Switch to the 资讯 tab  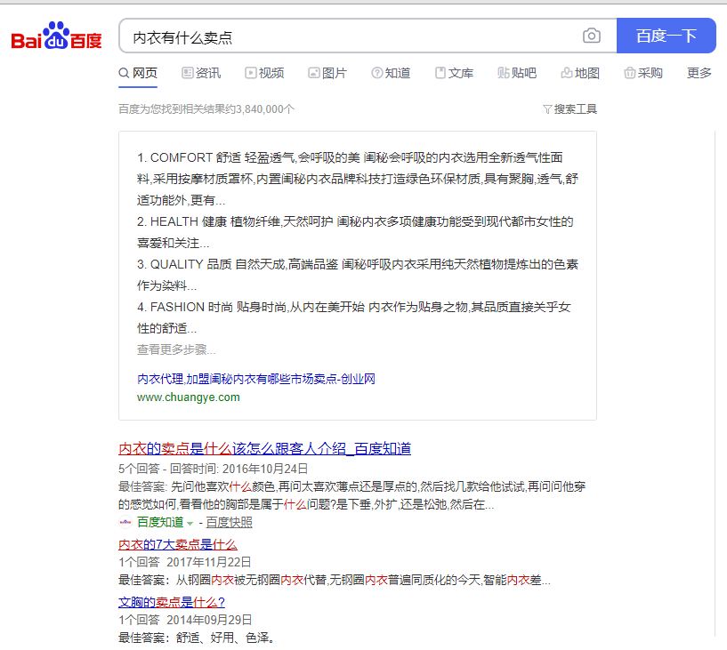tap(201, 73)
